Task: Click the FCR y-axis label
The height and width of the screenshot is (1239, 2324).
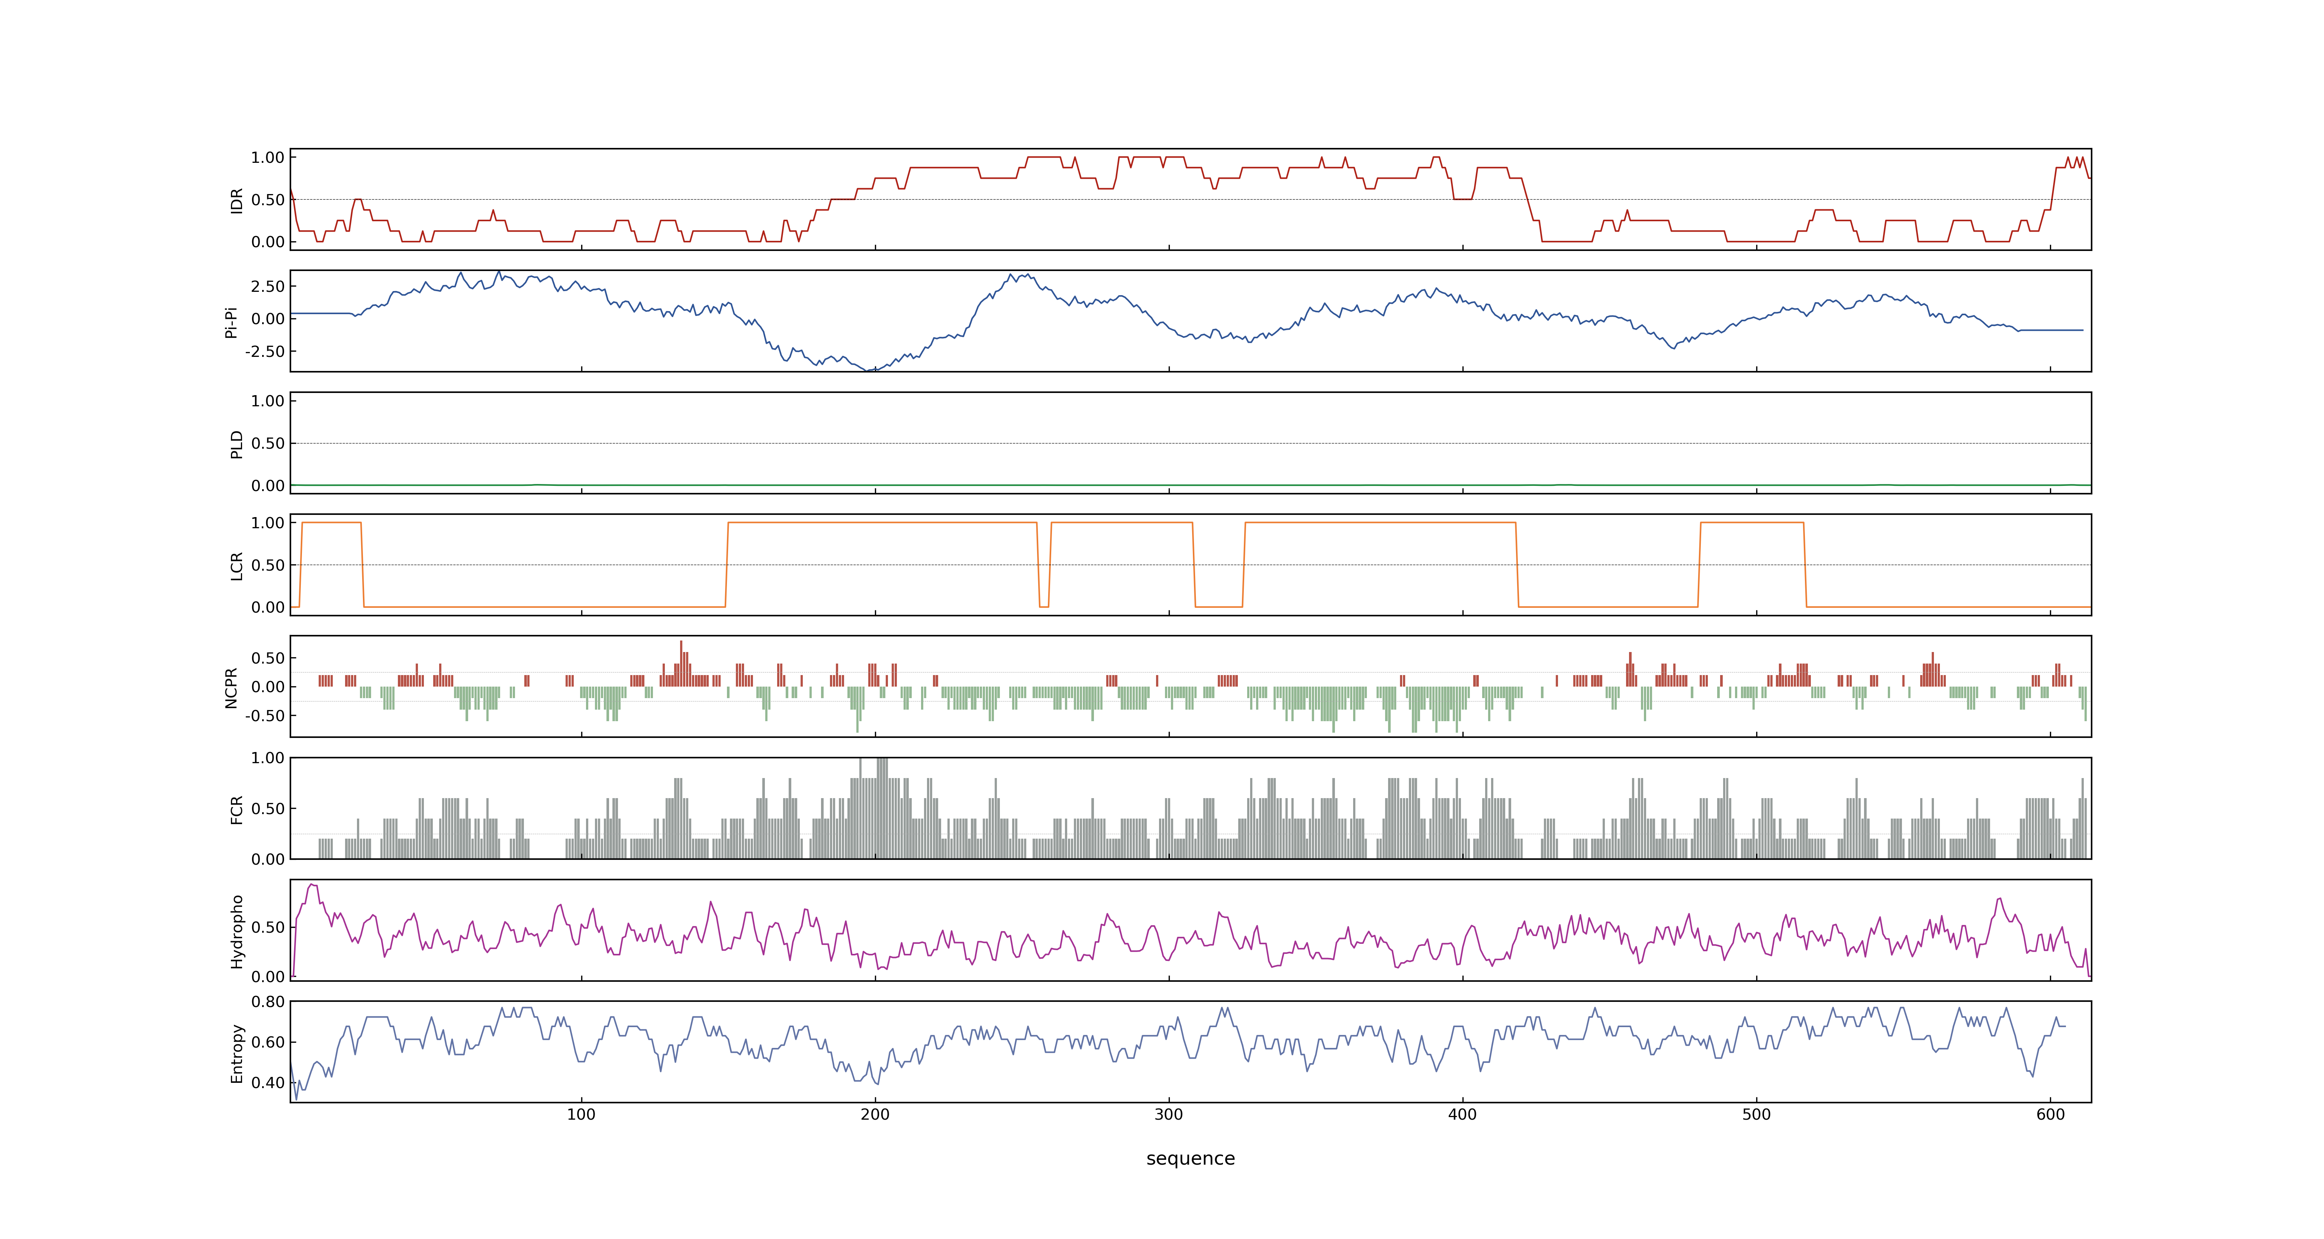Action: coord(236,809)
